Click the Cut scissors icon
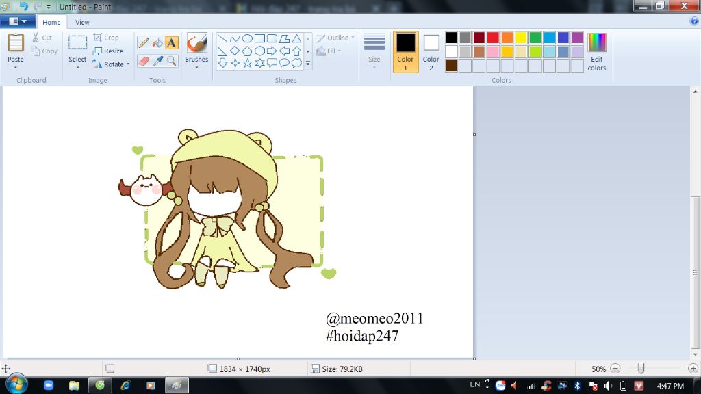The width and height of the screenshot is (701, 394). point(36,38)
